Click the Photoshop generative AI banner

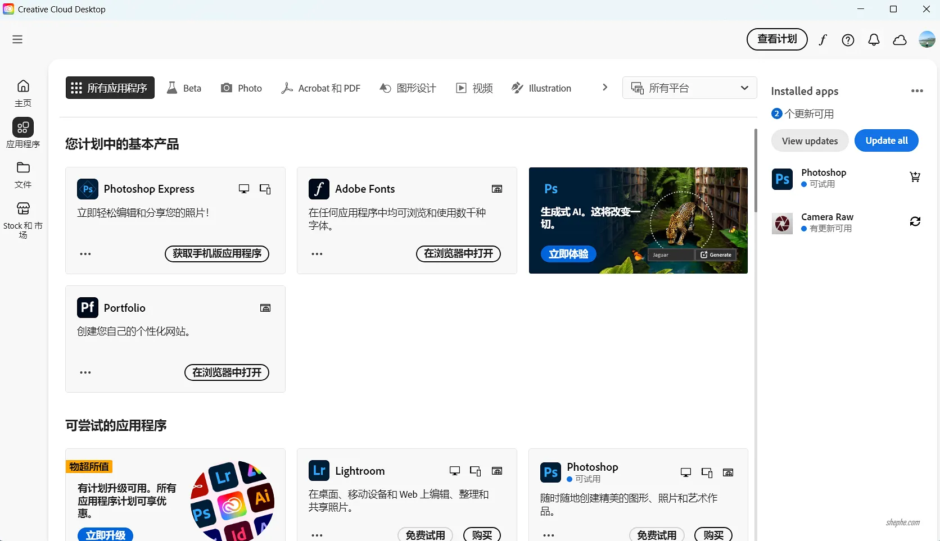[x=638, y=220]
